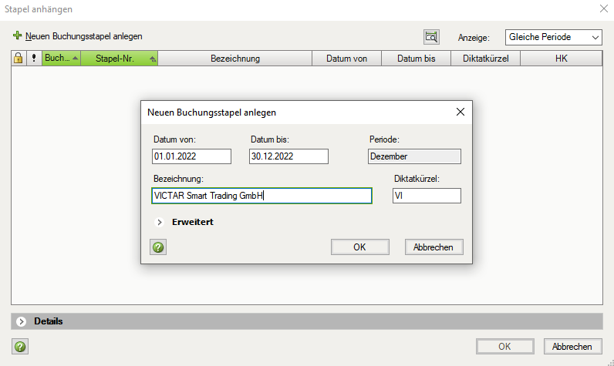Click the Bezeichnung field VICTAR Smart Trading GmbH

coord(261,196)
